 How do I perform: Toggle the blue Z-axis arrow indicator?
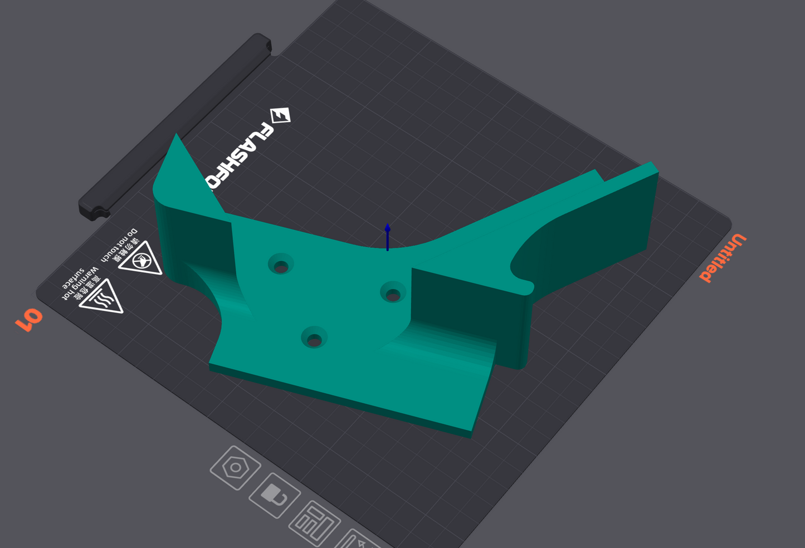pyautogui.click(x=387, y=237)
